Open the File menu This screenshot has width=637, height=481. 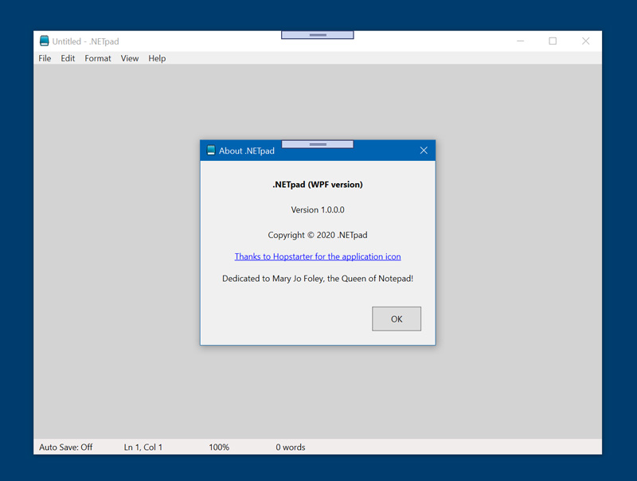(45, 58)
